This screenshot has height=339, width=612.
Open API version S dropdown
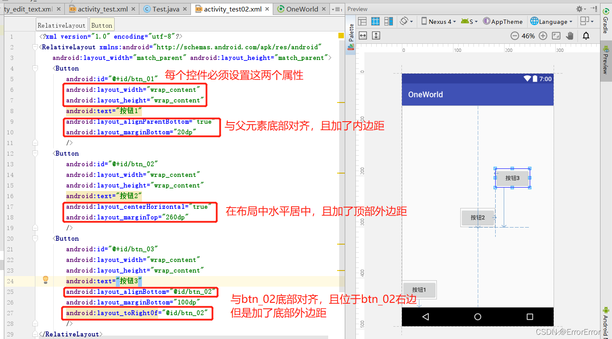click(469, 21)
